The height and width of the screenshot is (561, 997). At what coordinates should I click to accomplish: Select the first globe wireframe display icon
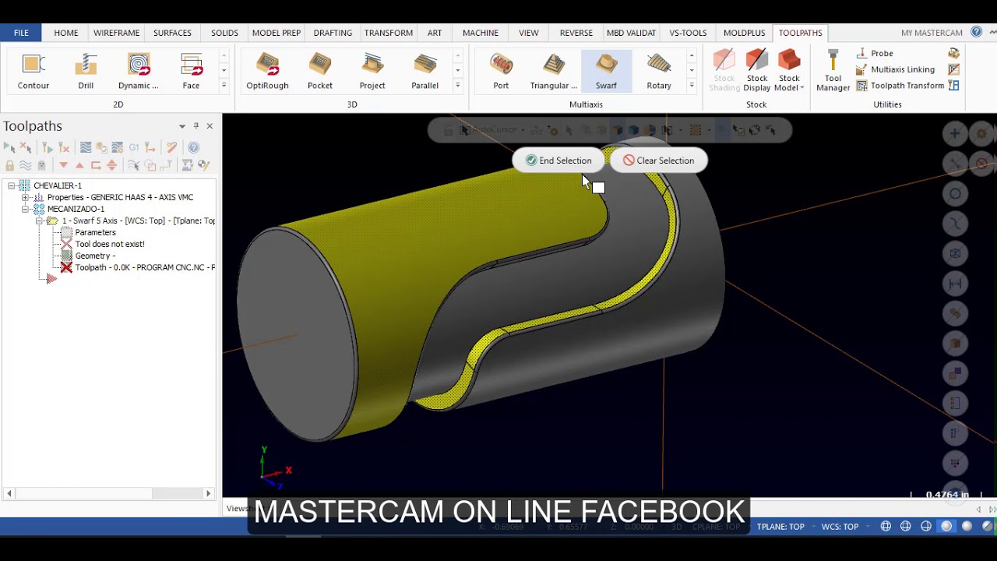point(886,527)
